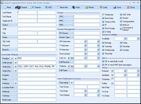Open the first DH Interview date dropdown
Image resolution: width=141 pixels, height=104 pixels.
point(85,42)
